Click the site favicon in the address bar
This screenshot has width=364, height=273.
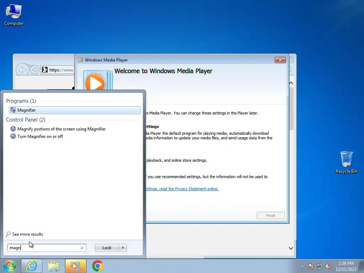tap(45, 70)
